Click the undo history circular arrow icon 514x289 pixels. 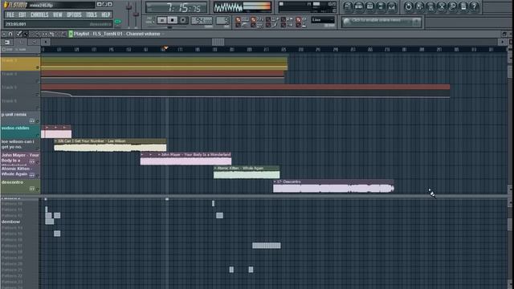[x=409, y=7]
